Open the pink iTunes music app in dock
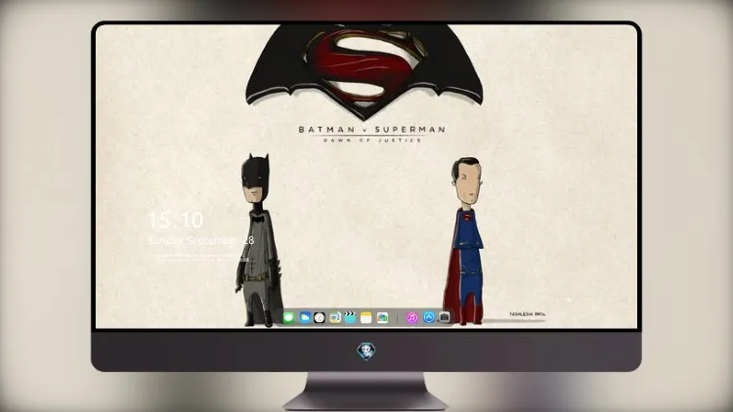 pyautogui.click(x=411, y=317)
